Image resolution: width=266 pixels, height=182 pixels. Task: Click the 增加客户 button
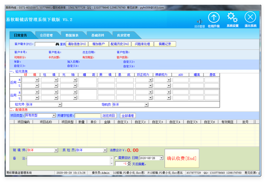tap(98, 44)
